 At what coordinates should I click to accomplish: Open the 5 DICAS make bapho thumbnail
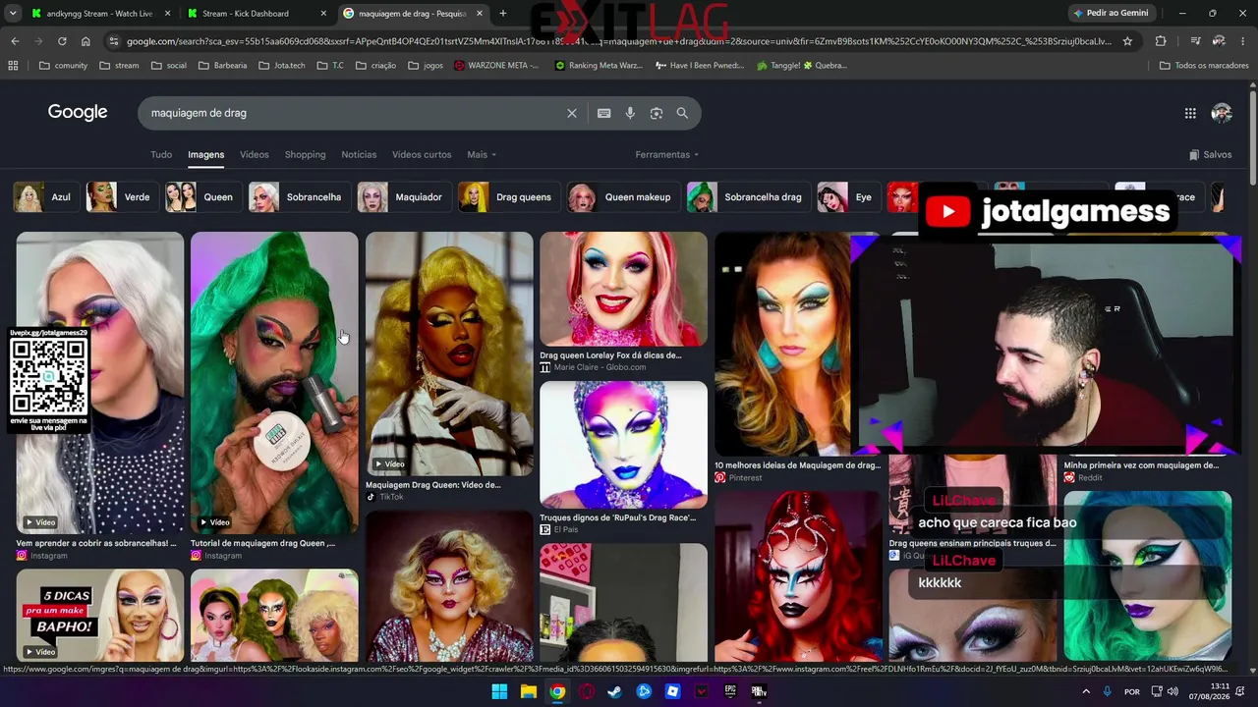[x=99, y=615]
